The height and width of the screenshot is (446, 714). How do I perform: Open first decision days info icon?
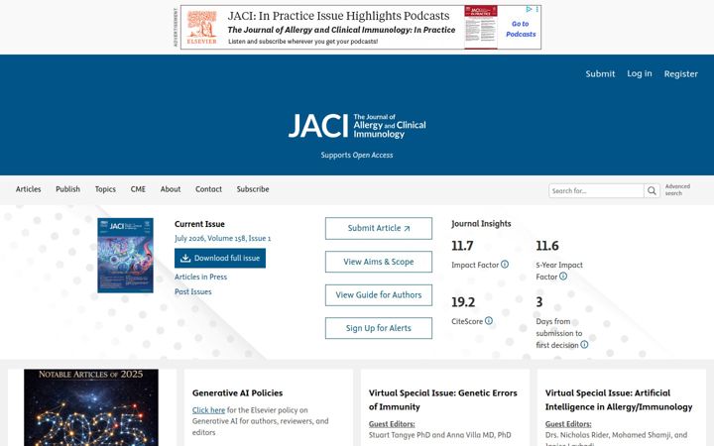point(584,345)
